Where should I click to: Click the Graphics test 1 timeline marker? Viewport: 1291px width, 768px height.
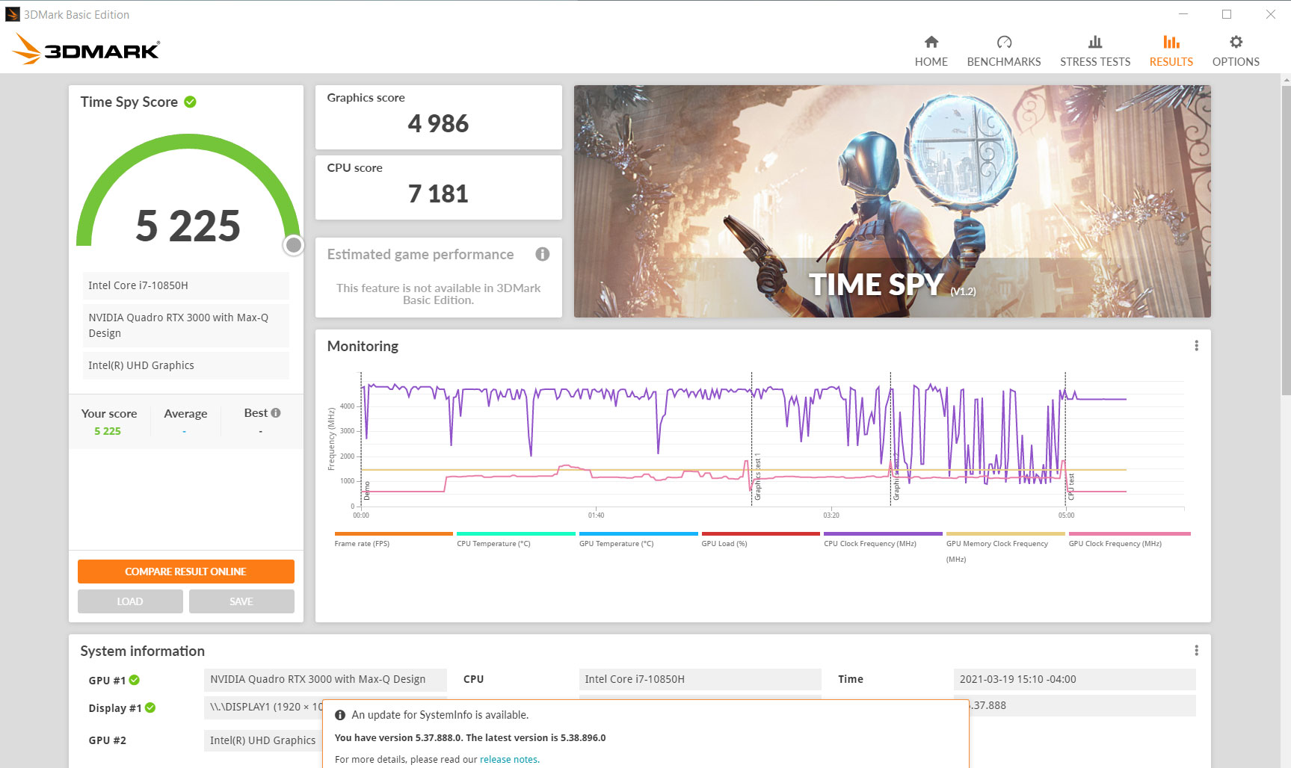[757, 477]
